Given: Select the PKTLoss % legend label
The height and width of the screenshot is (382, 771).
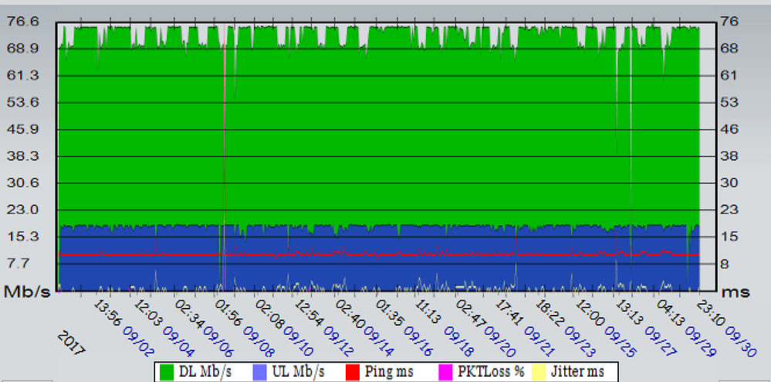Looking at the screenshot, I should point(492,371).
